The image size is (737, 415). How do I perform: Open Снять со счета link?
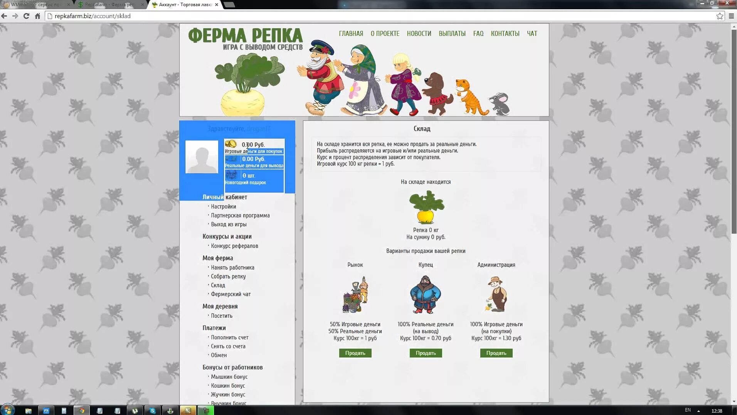point(228,346)
